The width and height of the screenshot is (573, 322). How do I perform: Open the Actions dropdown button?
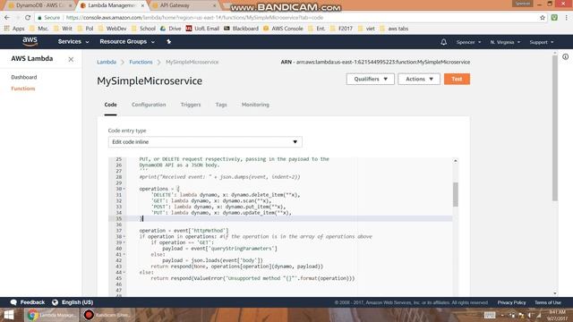(x=419, y=79)
